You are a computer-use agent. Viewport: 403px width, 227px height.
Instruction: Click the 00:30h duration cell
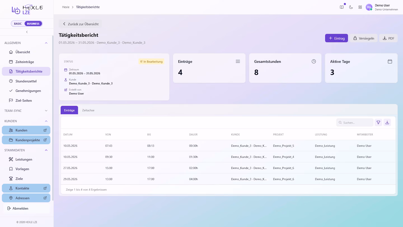(x=194, y=146)
